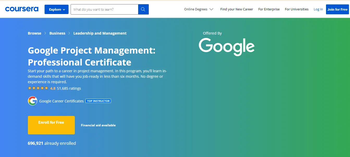Navigate to Leadership and Management breadcrumb
Screen dimensions: 350x157
[x=100, y=33]
